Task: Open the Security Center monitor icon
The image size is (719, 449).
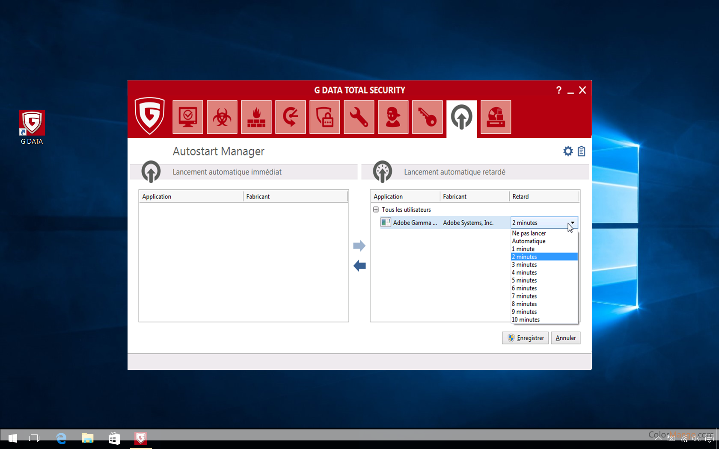Action: tap(187, 117)
